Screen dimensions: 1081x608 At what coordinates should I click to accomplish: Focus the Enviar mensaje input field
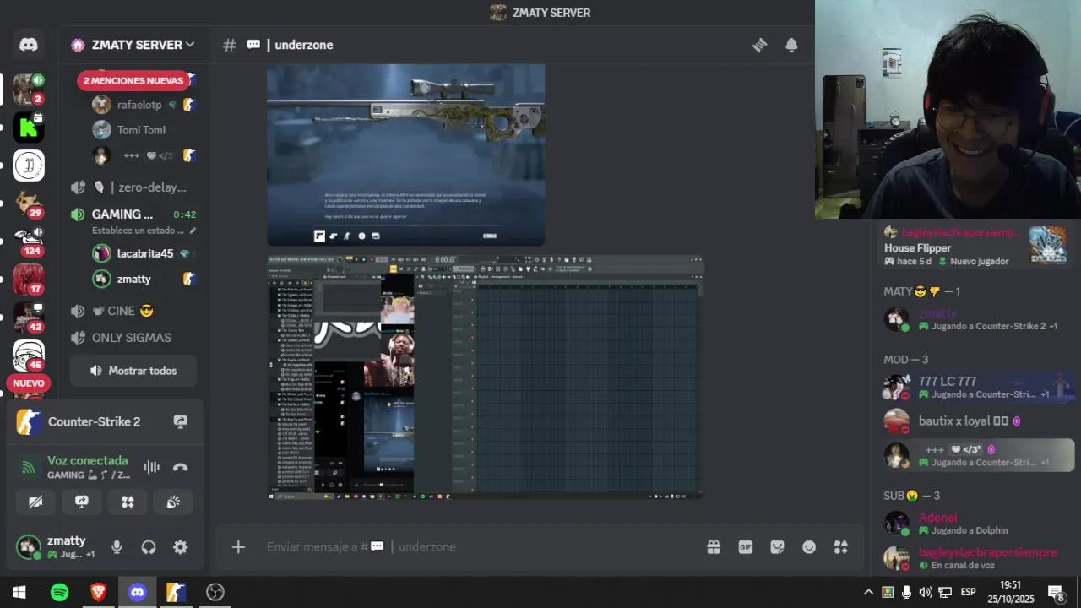tap(481, 547)
